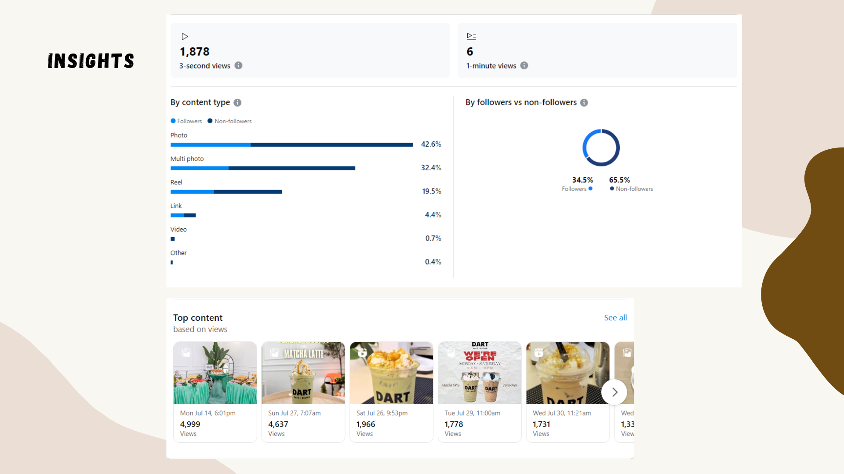Image resolution: width=844 pixels, height=474 pixels.
Task: Click Non-followers legend label in bar chart
Action: pos(233,121)
